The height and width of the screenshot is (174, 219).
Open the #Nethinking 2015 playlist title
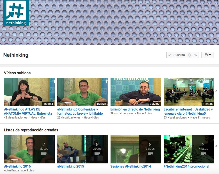click(x=71, y=166)
